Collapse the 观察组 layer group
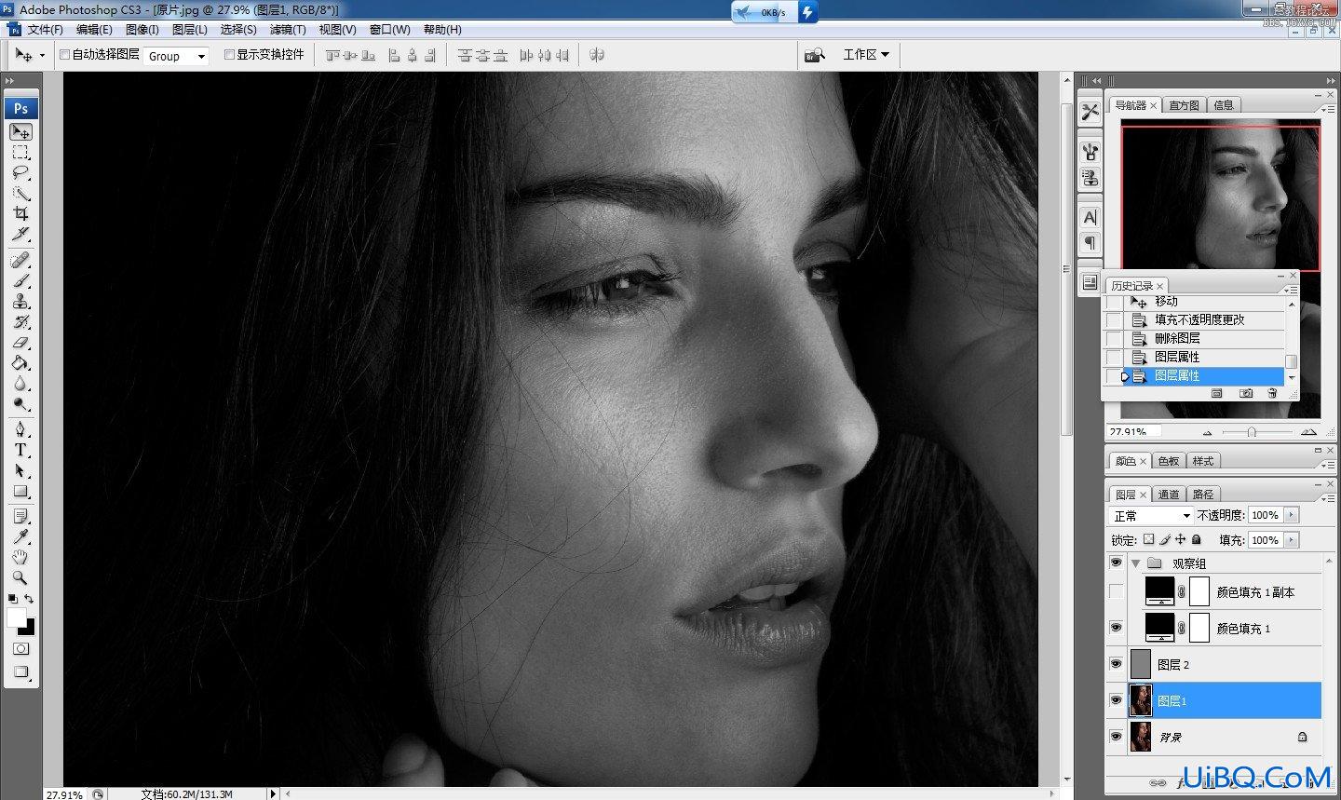 1135,563
